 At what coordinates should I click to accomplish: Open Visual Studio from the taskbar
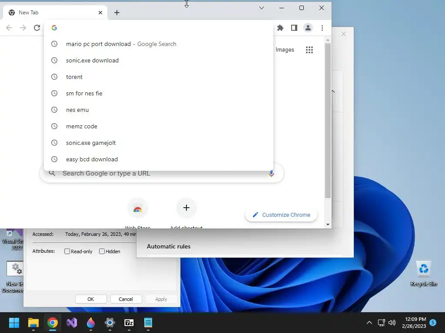point(72,323)
